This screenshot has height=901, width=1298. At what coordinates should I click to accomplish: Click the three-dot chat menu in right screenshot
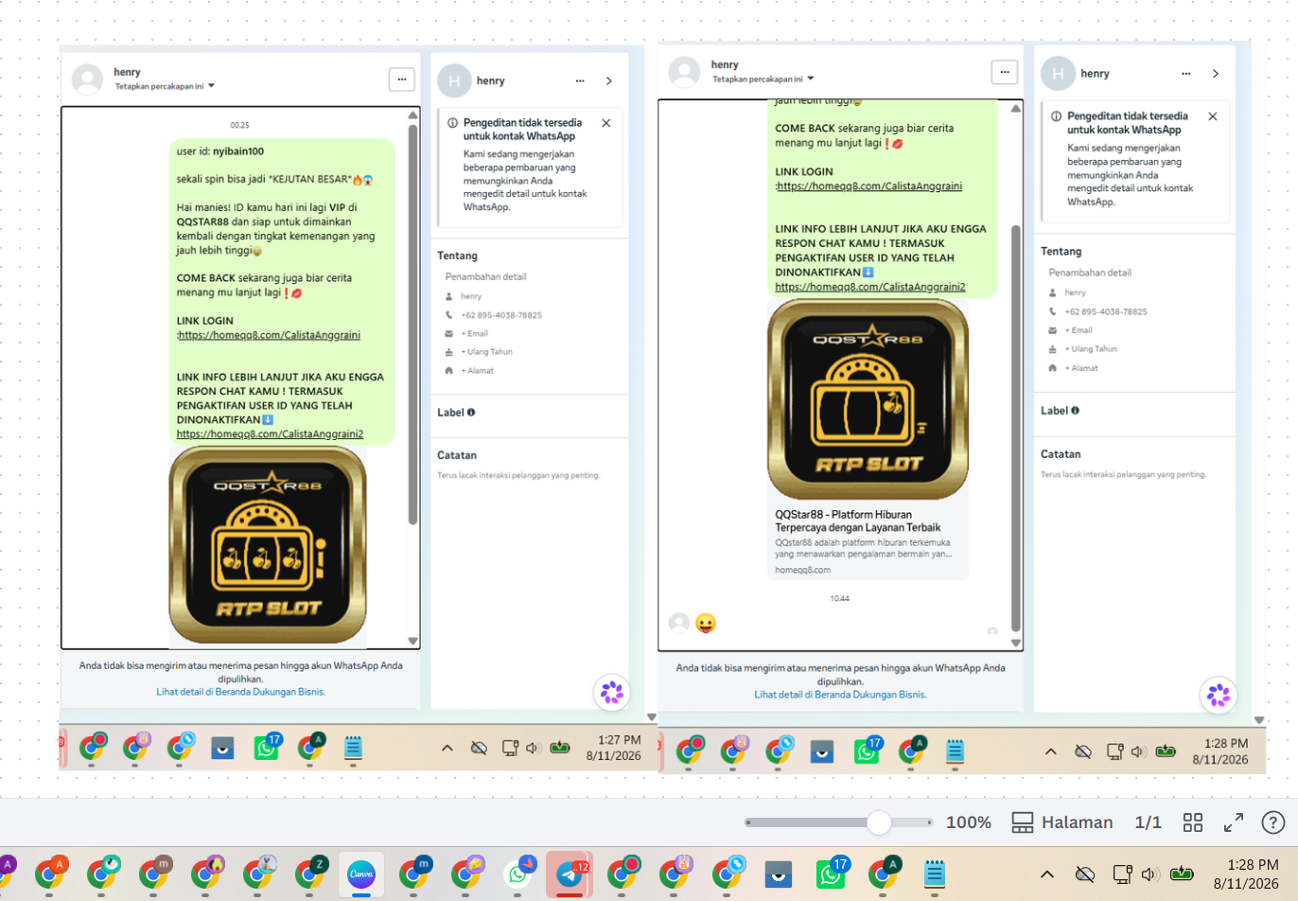(1004, 72)
